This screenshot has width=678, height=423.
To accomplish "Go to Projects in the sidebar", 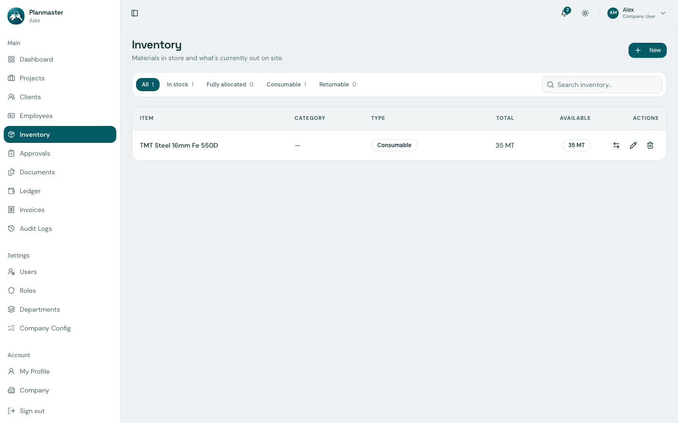I will click(60, 78).
